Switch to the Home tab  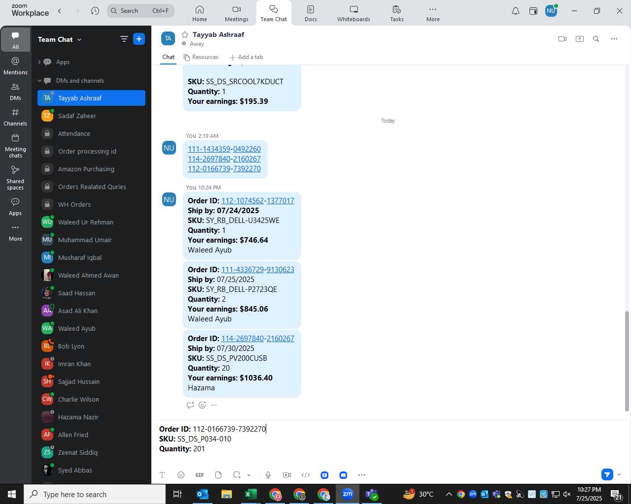tap(200, 13)
